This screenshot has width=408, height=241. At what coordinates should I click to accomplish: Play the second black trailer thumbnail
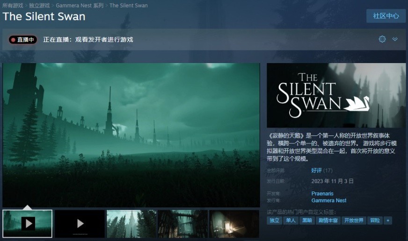80,224
